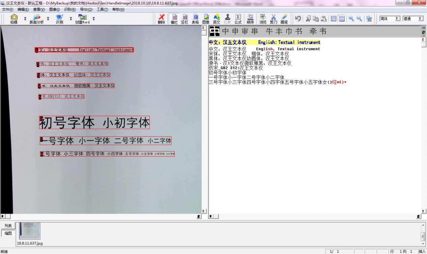Choose candidate character 韦

(x=323, y=32)
